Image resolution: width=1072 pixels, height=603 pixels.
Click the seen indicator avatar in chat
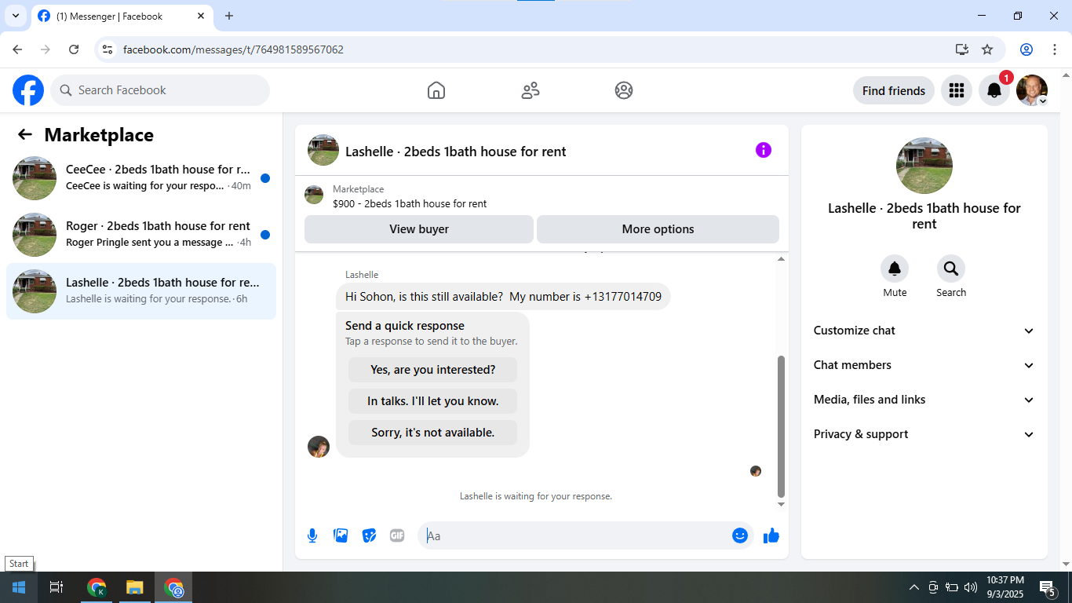click(756, 471)
